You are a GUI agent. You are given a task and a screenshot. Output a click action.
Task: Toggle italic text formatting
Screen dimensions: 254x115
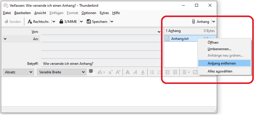135,72
